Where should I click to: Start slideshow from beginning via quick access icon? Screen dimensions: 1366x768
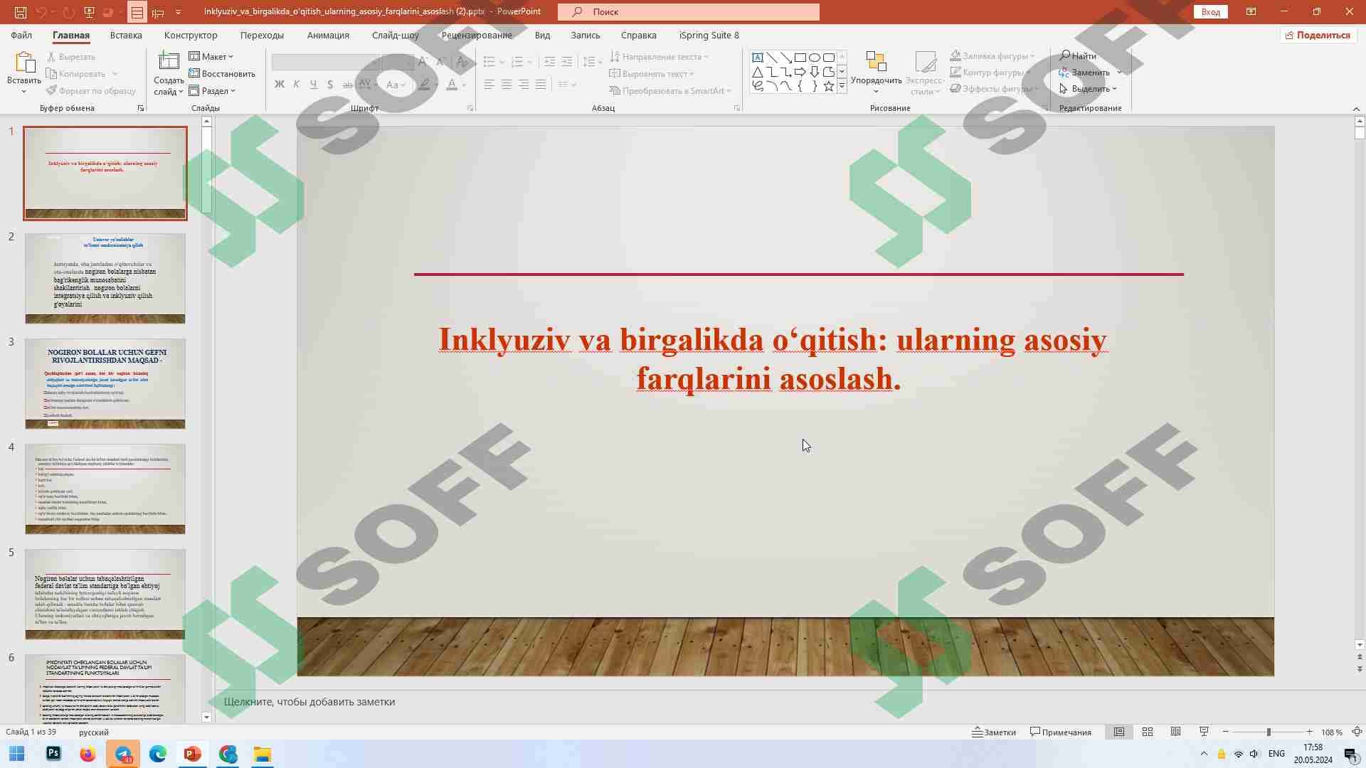coord(89,12)
